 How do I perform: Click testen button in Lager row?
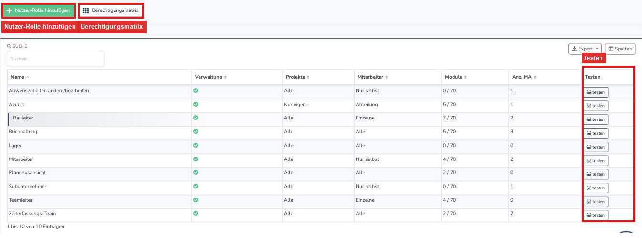(x=596, y=147)
